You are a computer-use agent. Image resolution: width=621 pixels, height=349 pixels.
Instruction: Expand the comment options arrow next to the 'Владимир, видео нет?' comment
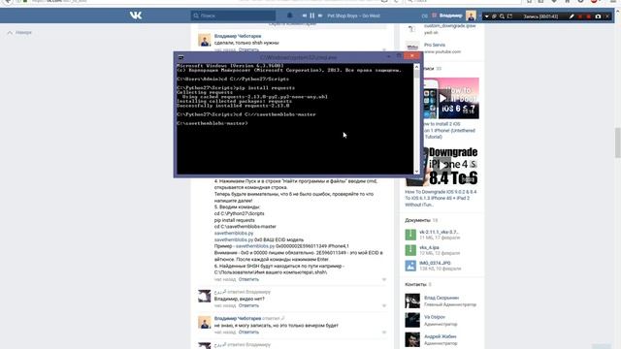(x=384, y=305)
